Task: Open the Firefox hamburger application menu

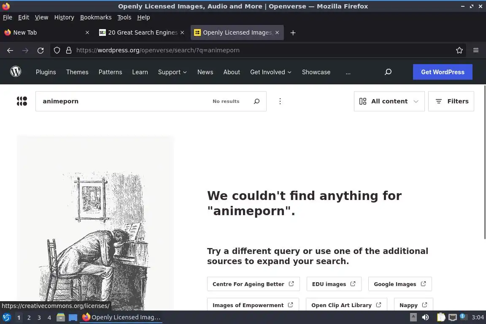Action: pos(476,50)
